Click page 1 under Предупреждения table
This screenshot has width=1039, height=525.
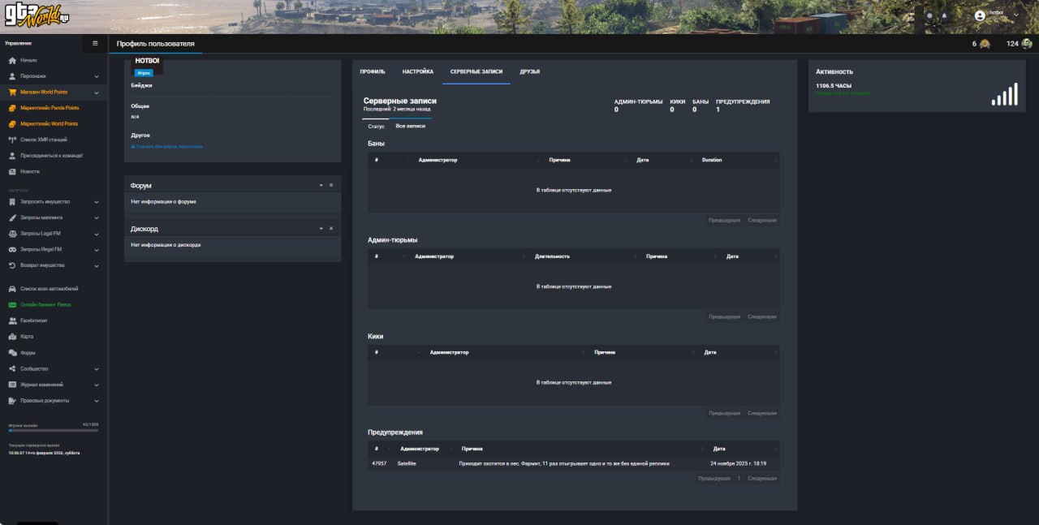[739, 478]
